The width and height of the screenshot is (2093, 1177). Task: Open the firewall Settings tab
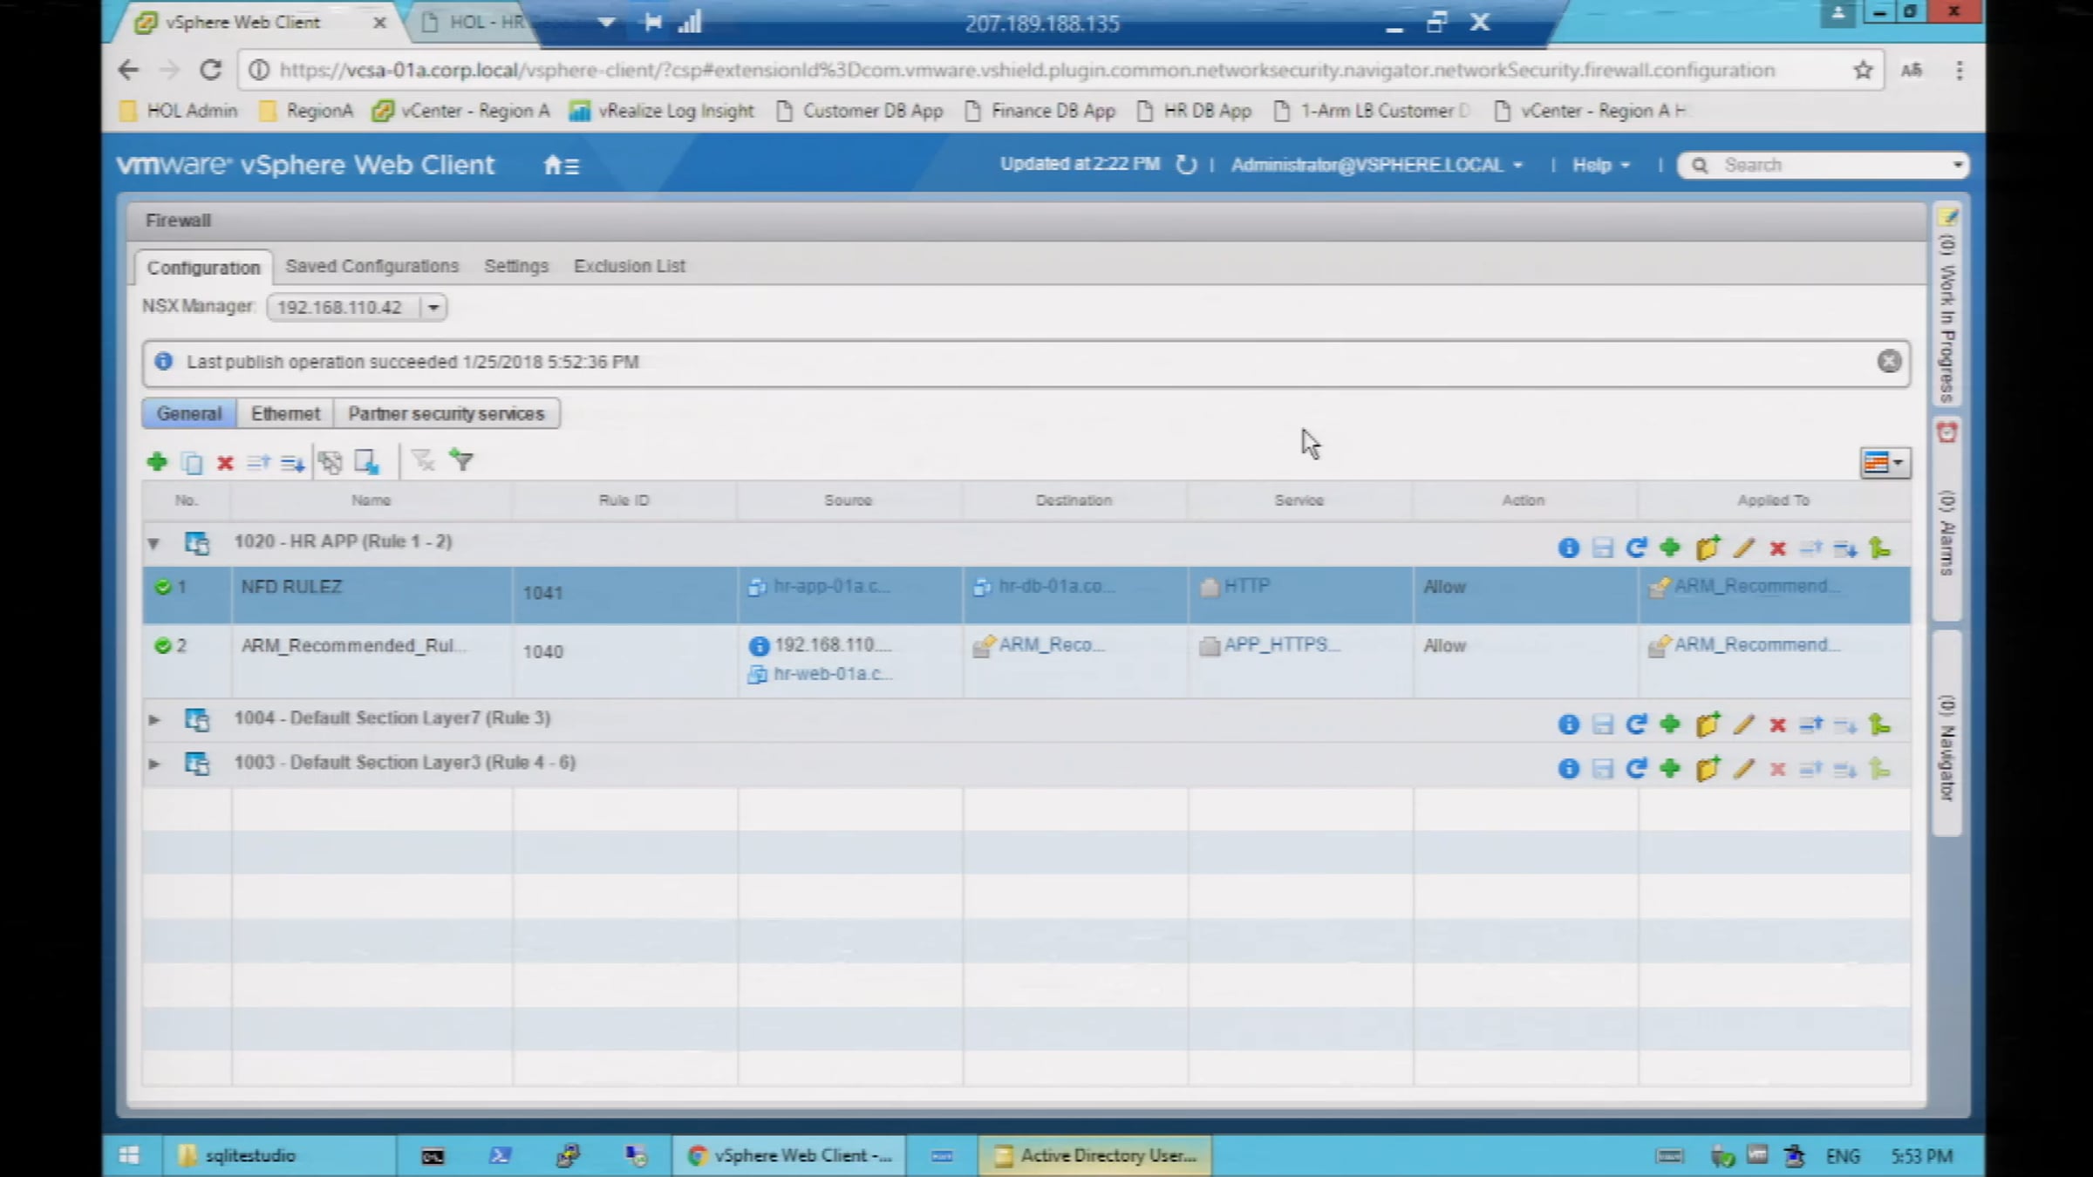point(516,267)
